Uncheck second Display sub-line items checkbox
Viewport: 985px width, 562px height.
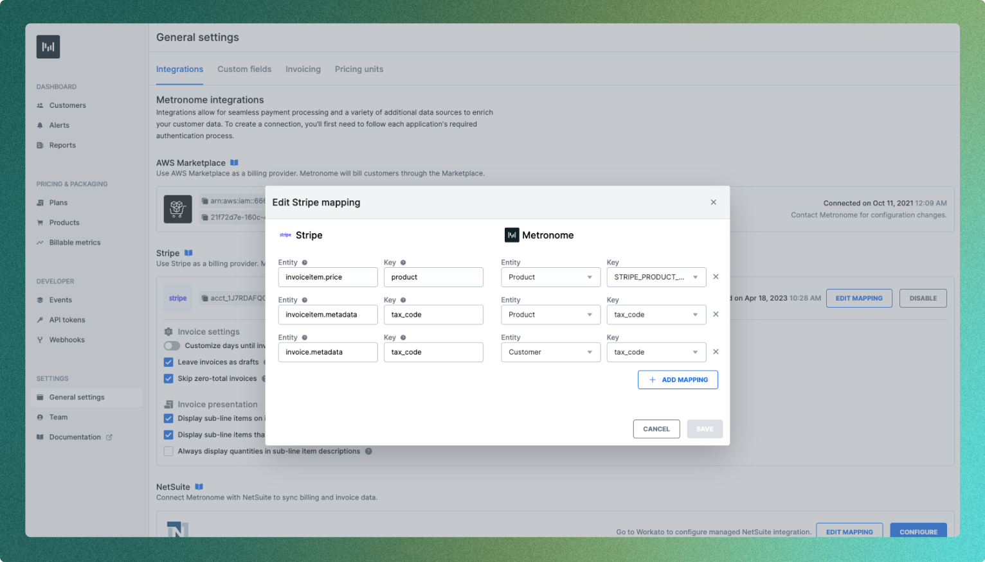(x=168, y=435)
